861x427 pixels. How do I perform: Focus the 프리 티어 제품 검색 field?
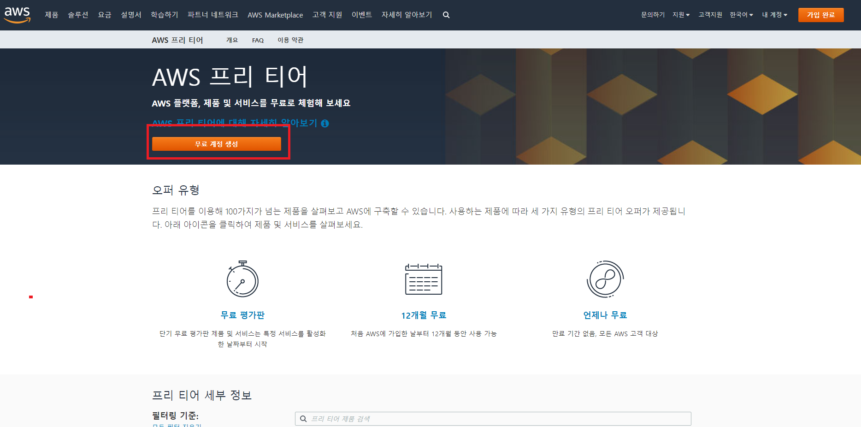[493, 419]
